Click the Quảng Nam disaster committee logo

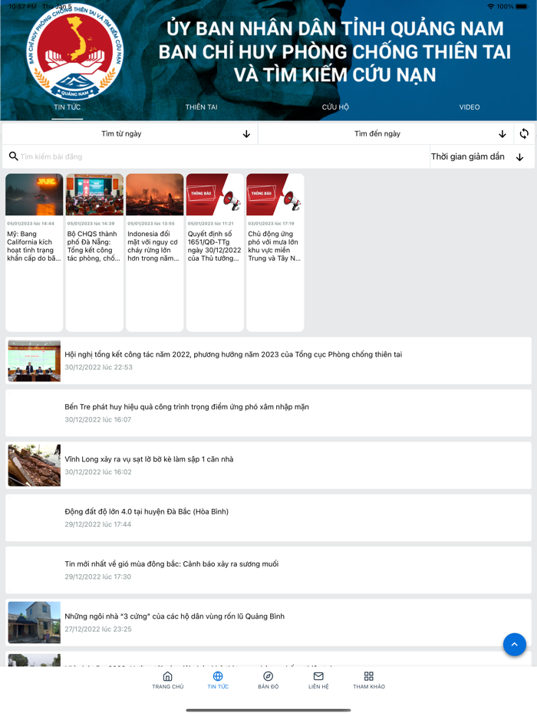click(74, 54)
